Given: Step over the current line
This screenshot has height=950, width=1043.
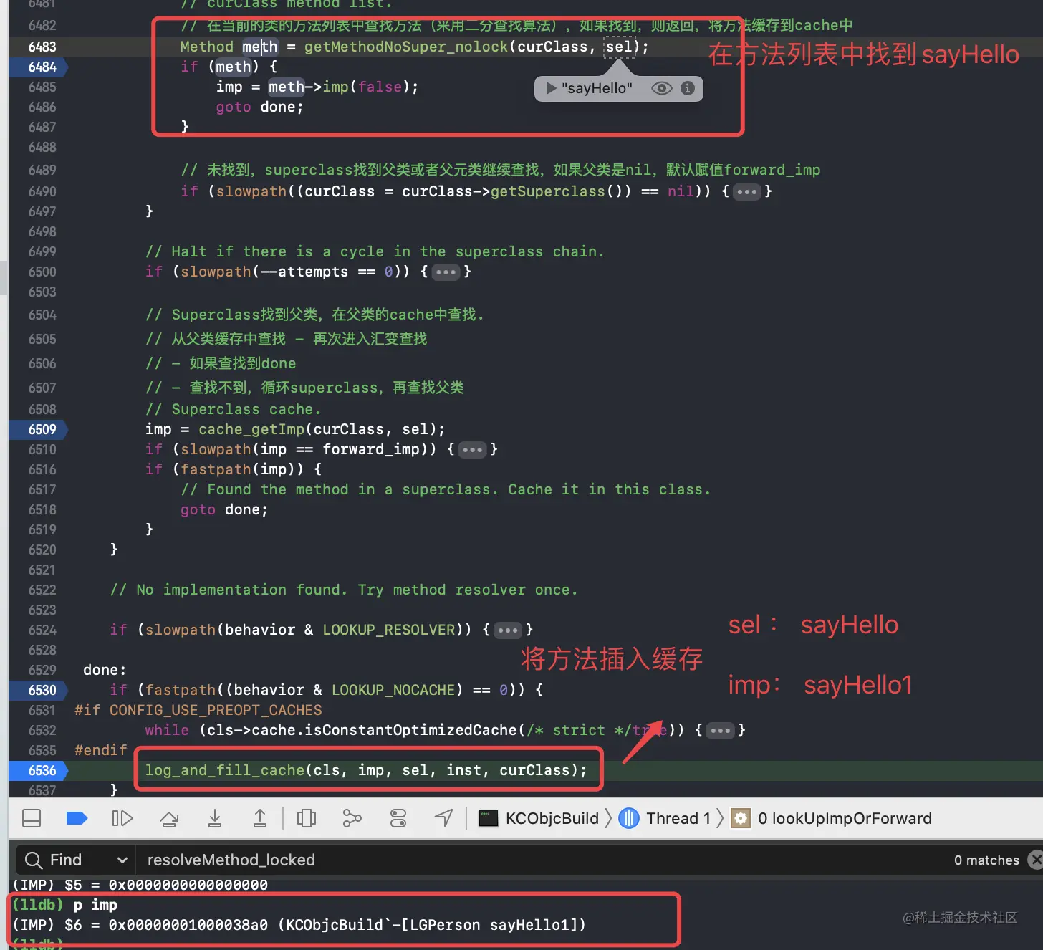Looking at the screenshot, I should pyautogui.click(x=169, y=818).
